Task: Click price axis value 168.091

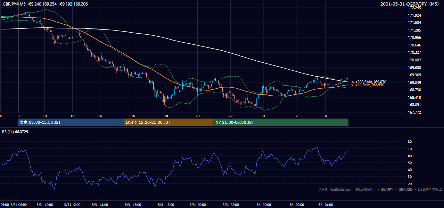Action: click(414, 105)
